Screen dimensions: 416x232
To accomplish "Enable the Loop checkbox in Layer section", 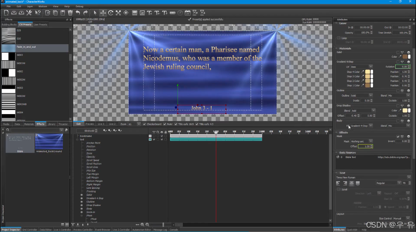I will point(339,38).
